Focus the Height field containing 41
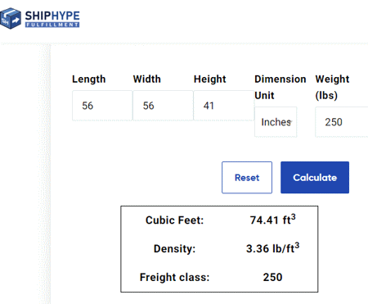The image size is (368, 304). [224, 106]
